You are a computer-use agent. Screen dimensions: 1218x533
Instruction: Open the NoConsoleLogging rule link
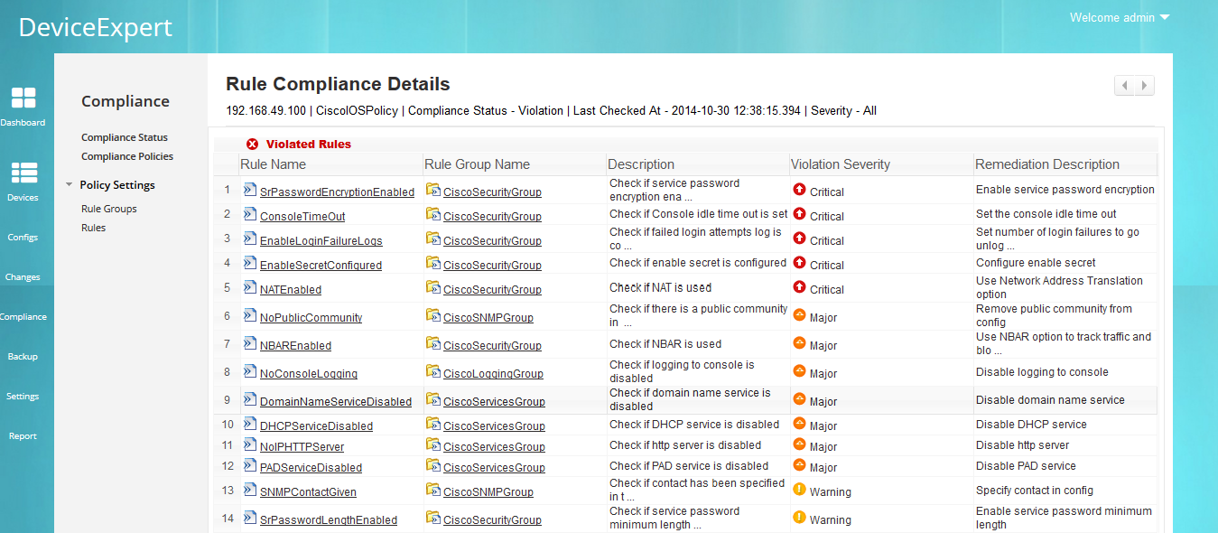309,374
